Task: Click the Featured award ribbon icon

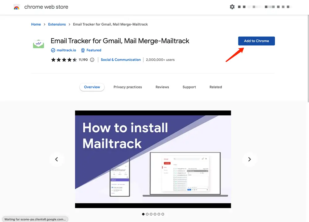Action: tap(83, 50)
